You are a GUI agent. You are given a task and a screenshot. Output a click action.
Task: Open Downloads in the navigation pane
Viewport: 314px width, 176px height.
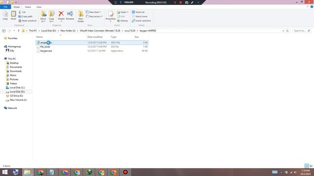tap(16, 71)
